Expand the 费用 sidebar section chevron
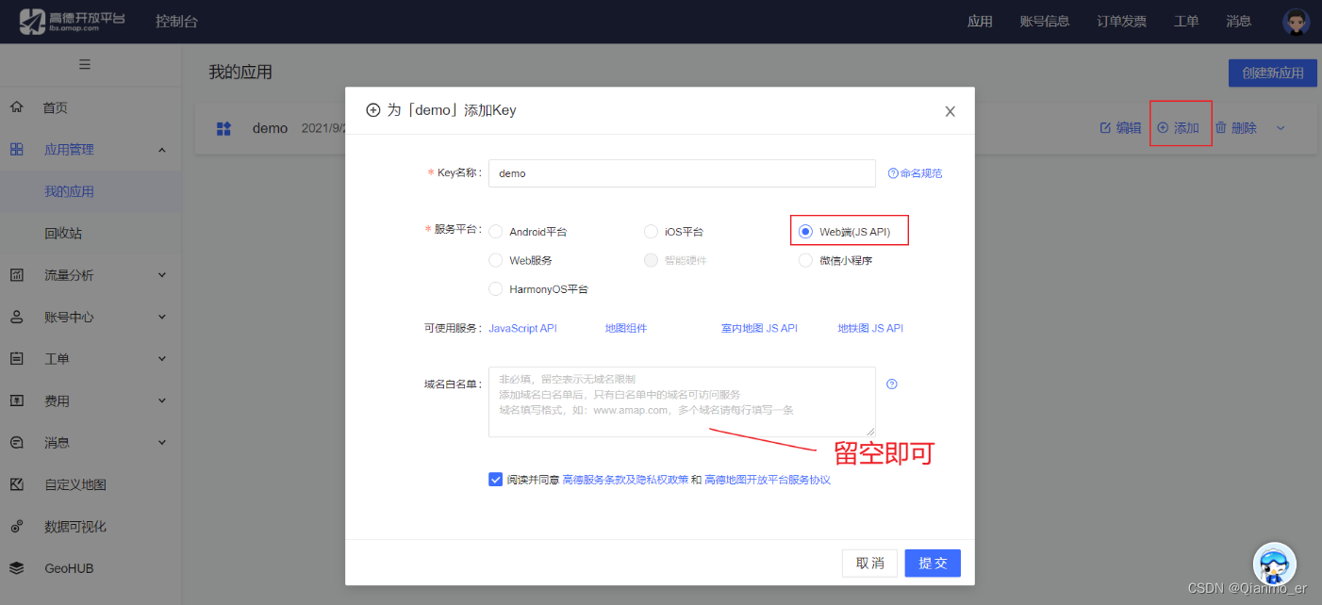Image resolution: width=1322 pixels, height=605 pixels. pos(161,401)
